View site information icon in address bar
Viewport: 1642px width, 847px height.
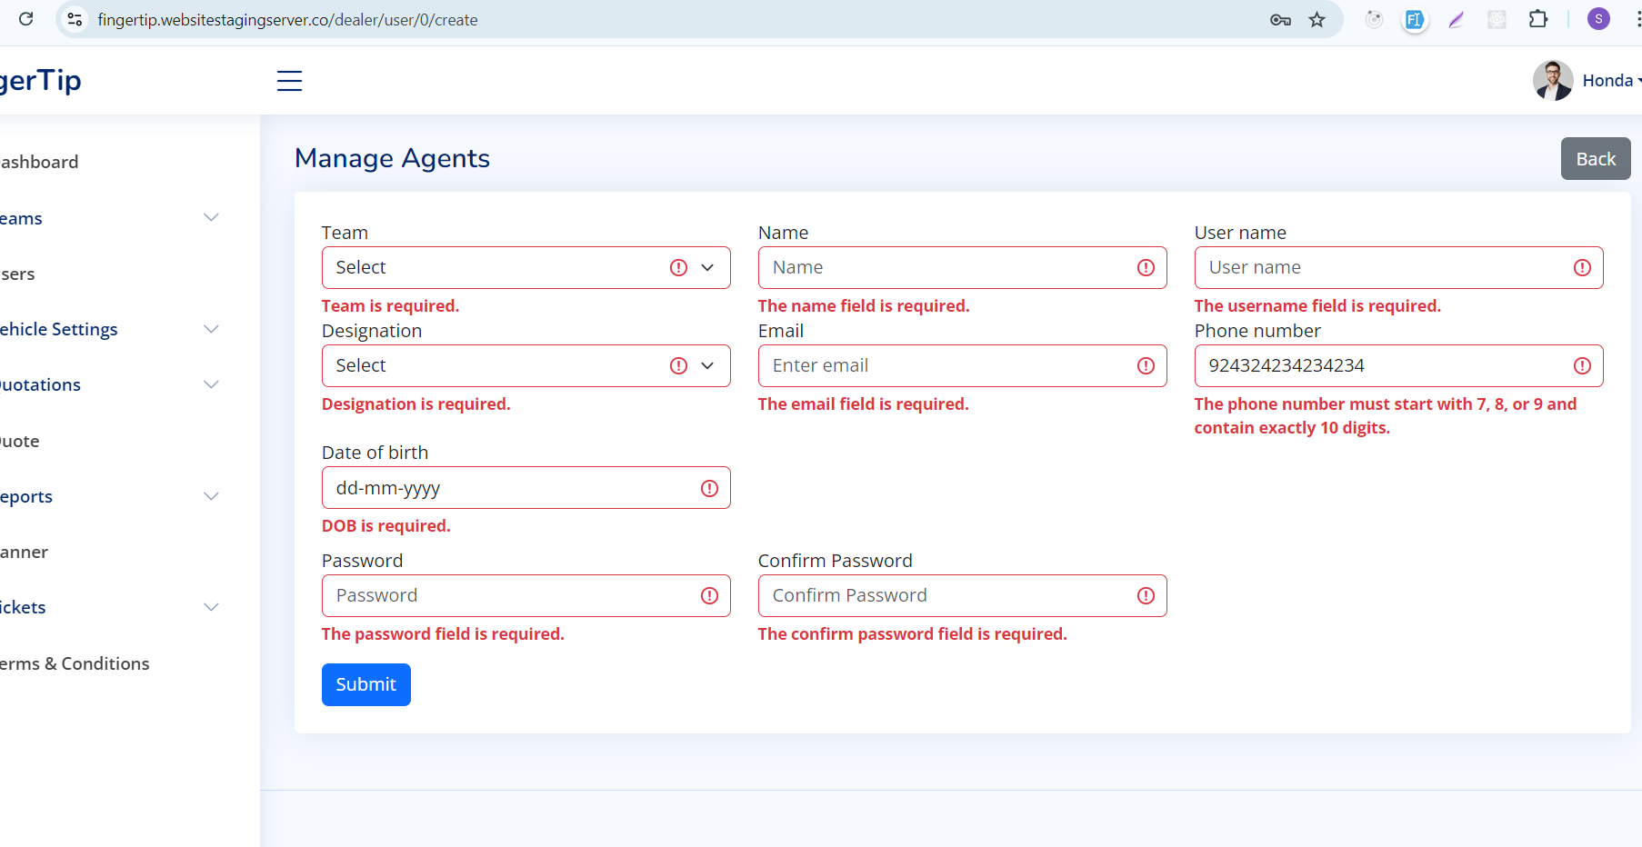pos(75,19)
